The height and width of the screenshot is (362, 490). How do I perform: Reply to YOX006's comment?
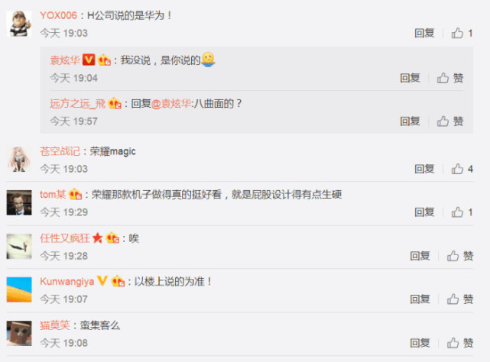424,33
